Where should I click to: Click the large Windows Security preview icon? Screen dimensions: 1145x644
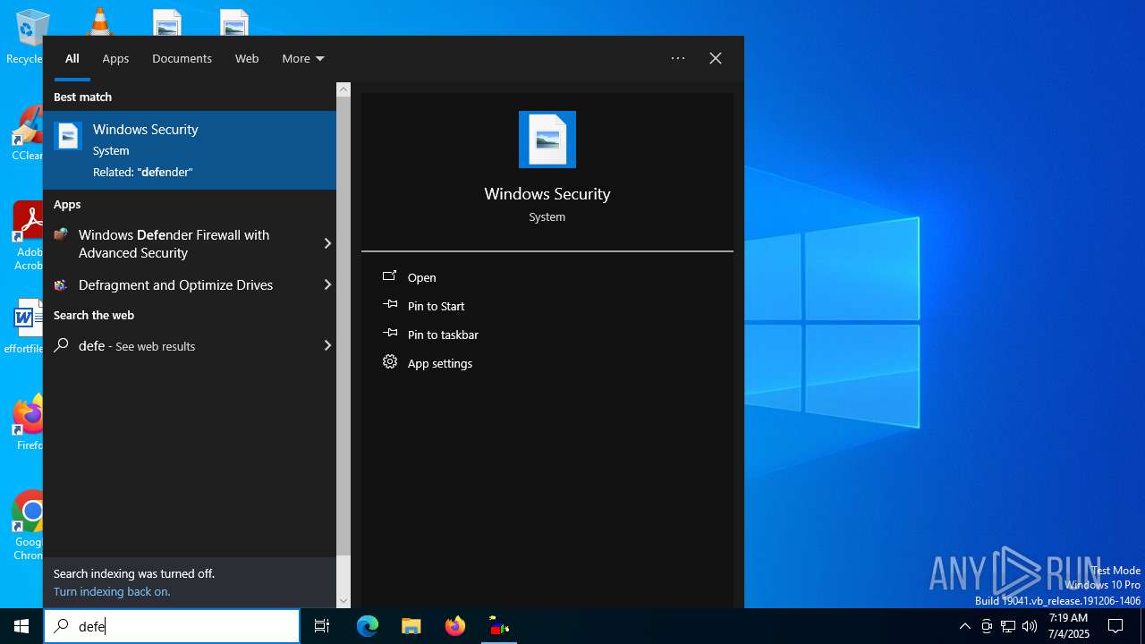click(547, 140)
